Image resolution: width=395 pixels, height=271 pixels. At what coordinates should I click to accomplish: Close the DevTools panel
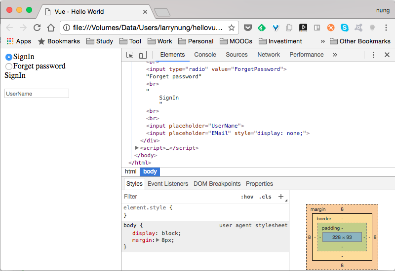(387, 55)
